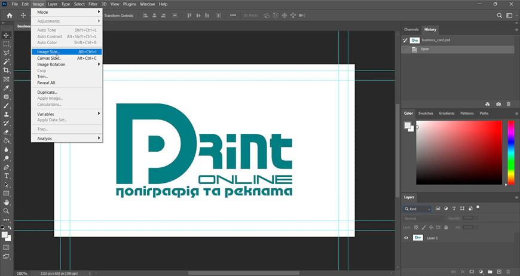
Task: Select the Path Selection arrow tool
Action: [7, 185]
